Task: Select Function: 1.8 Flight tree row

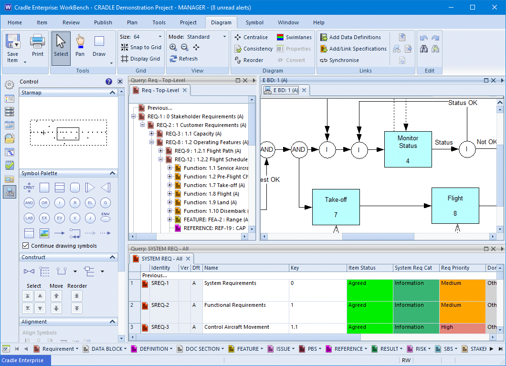Action: tap(211, 194)
